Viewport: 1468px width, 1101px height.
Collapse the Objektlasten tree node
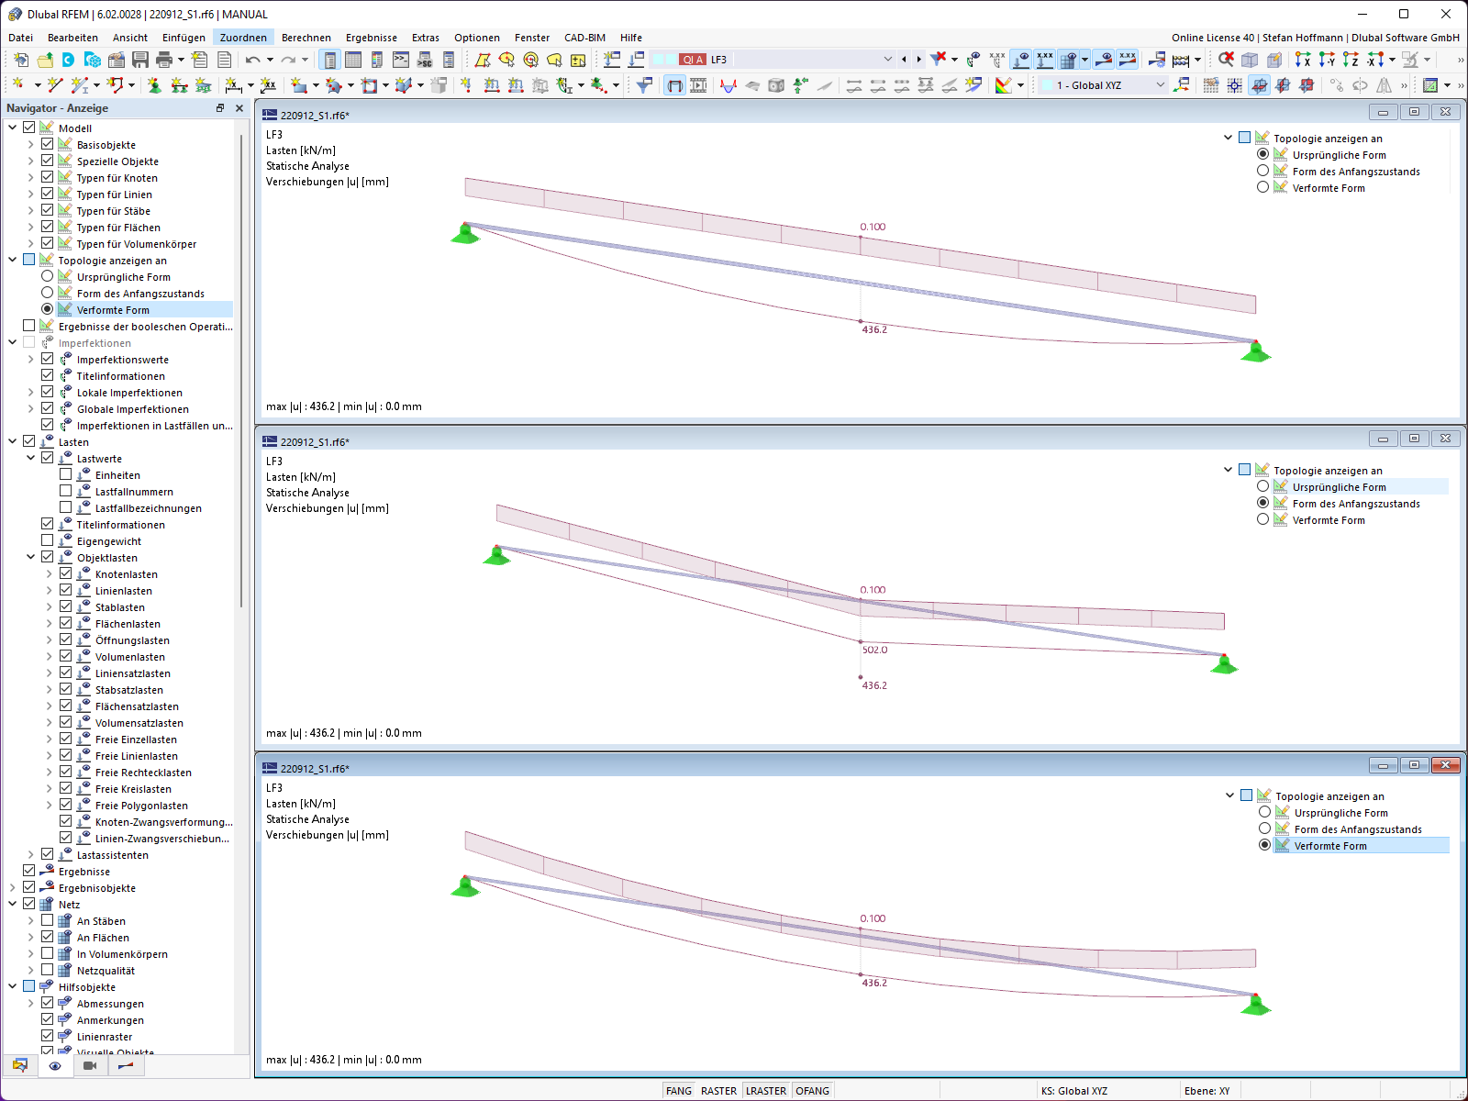pos(30,557)
